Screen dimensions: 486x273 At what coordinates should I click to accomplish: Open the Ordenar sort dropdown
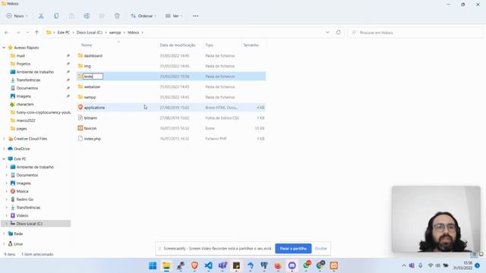pyautogui.click(x=144, y=16)
